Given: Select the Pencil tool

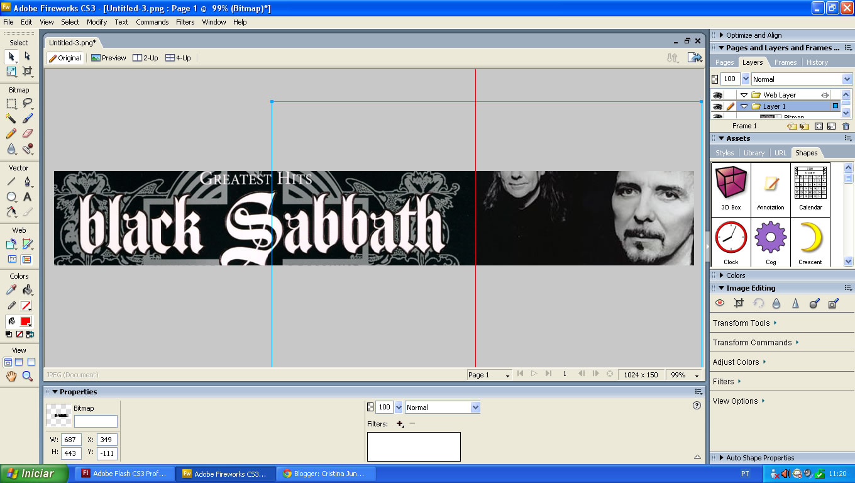Looking at the screenshot, I should 11,133.
